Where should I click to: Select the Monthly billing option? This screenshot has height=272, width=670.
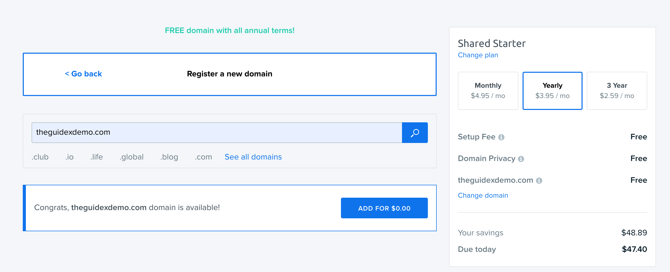[488, 91]
